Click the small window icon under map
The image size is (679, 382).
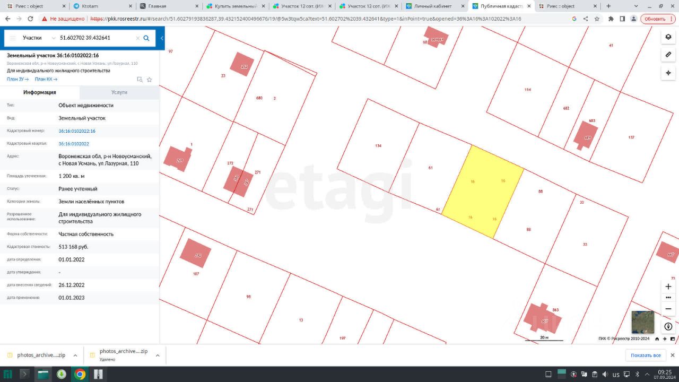[673, 338]
